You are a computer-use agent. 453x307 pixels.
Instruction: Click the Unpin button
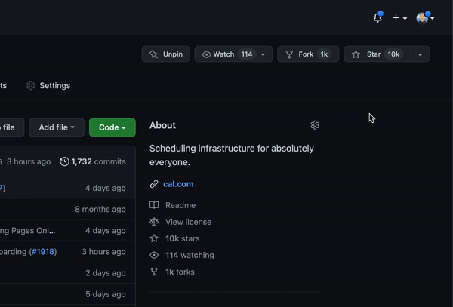click(165, 54)
